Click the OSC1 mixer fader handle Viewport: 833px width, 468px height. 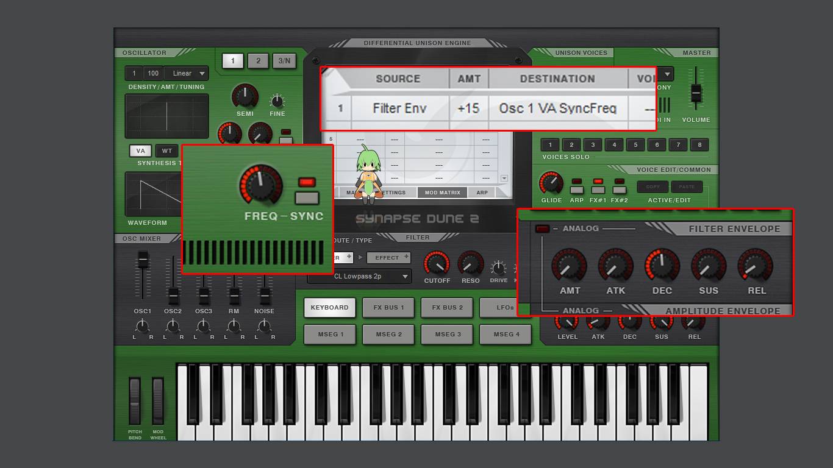pos(143,260)
